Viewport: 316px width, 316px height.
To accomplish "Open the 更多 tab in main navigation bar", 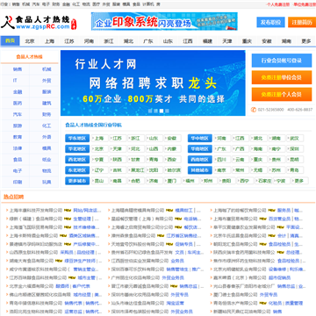I will point(306,41).
